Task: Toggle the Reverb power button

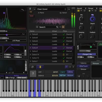Action: pos(79,11)
